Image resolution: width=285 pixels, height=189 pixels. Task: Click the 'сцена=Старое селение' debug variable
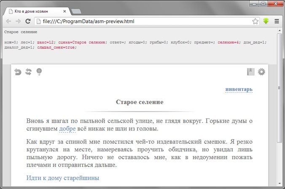[x=82, y=42]
